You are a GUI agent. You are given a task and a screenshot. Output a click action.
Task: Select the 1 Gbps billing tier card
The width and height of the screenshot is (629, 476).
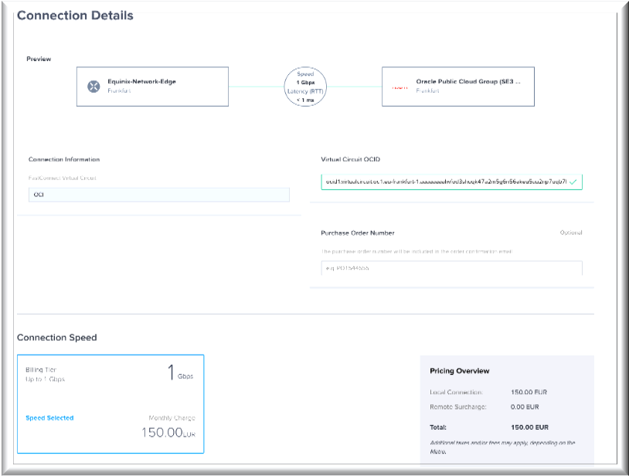pyautogui.click(x=110, y=404)
